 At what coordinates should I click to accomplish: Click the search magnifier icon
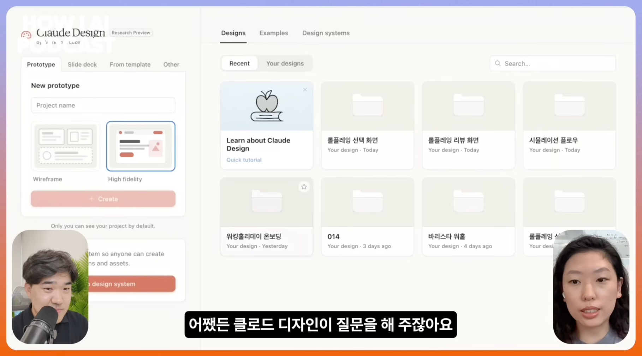(x=498, y=64)
